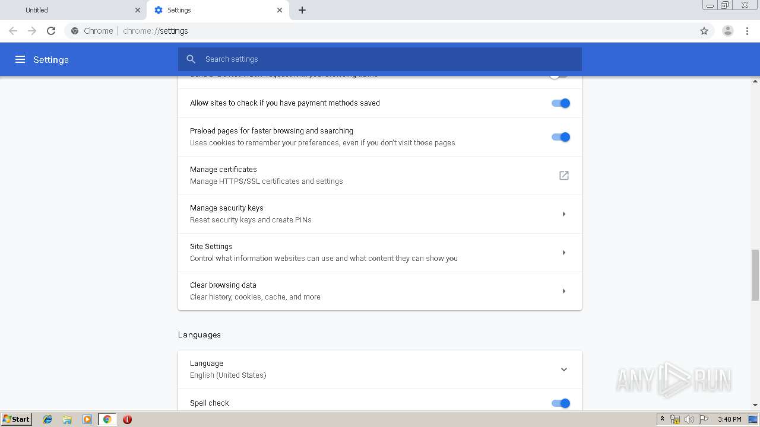This screenshot has width=760, height=427.
Task: Click the Manage security keys title
Action: click(227, 208)
